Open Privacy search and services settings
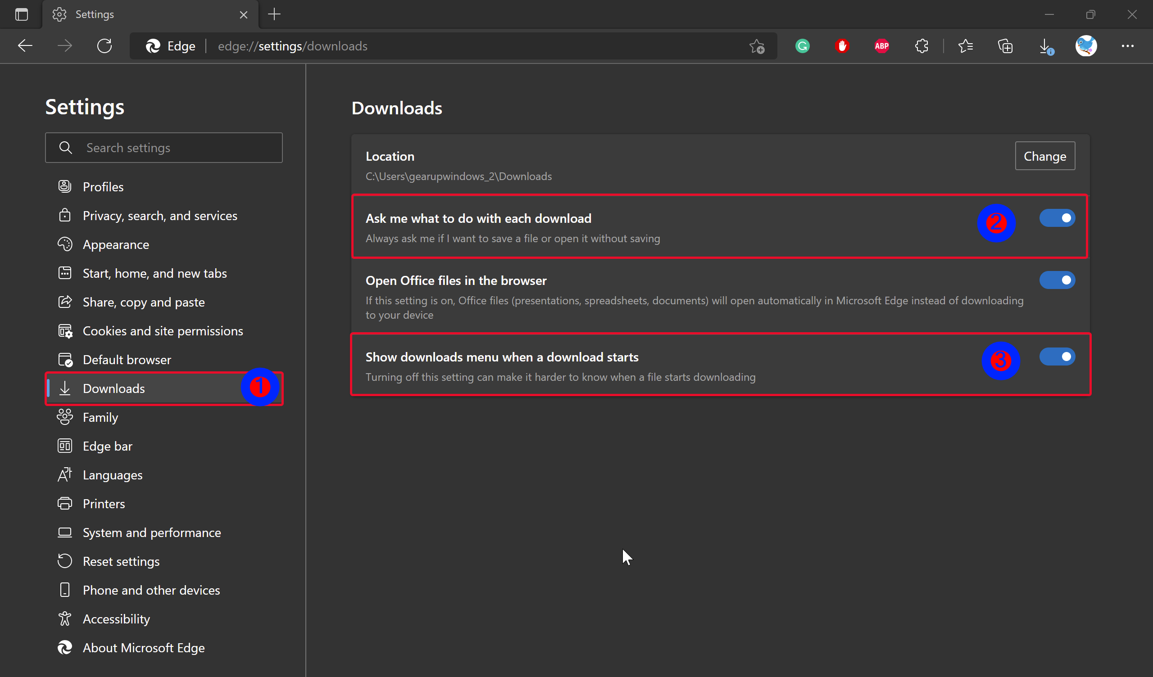 pyautogui.click(x=159, y=215)
